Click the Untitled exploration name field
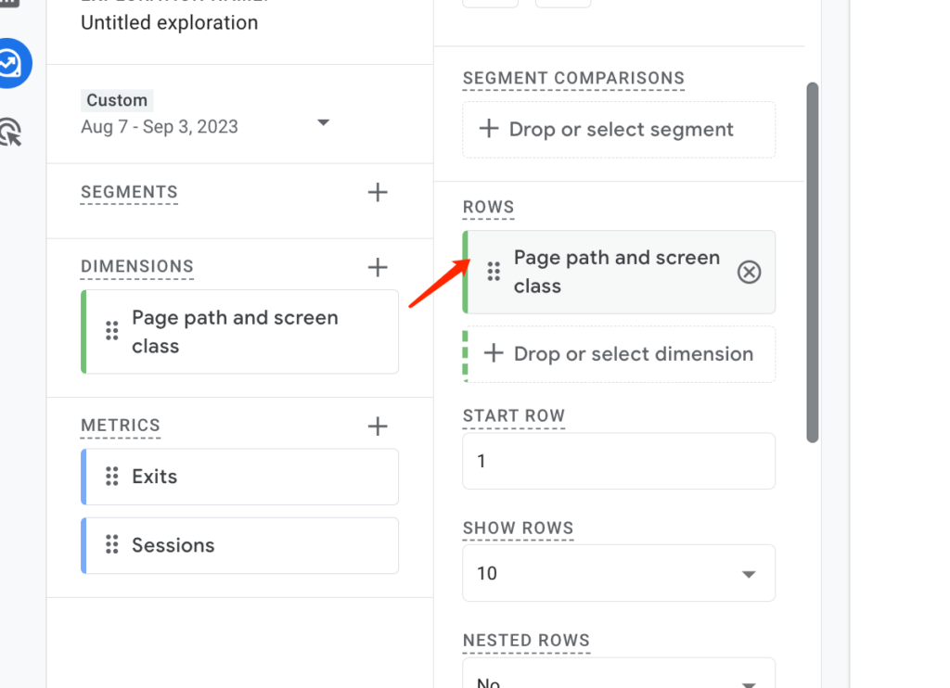Screen dimensions: 950x688 pyautogui.click(x=170, y=22)
